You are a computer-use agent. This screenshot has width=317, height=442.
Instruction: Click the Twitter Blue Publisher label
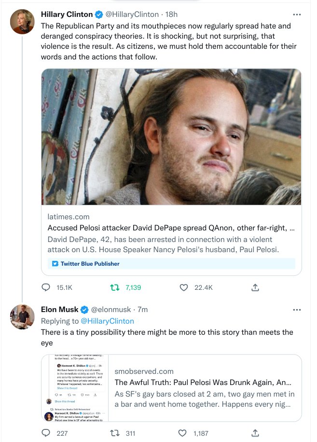[86, 264]
